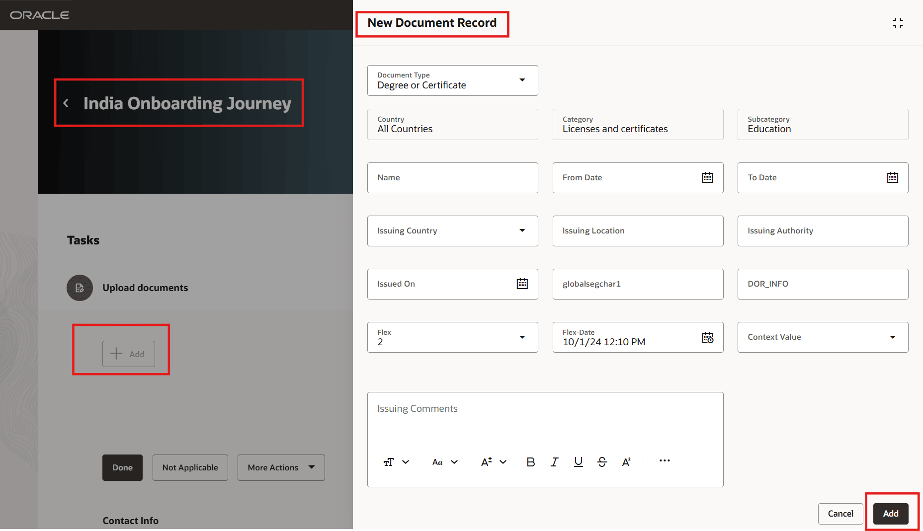Image resolution: width=923 pixels, height=531 pixels.
Task: Click the Flex-Date value field
Action: [x=638, y=337]
